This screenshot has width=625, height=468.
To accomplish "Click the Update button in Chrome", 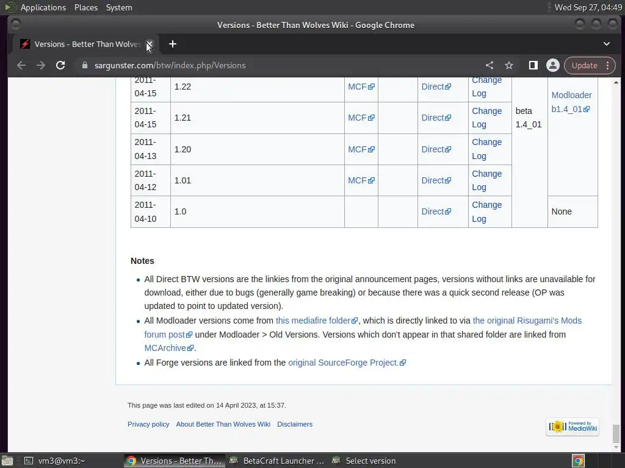I will click(585, 65).
